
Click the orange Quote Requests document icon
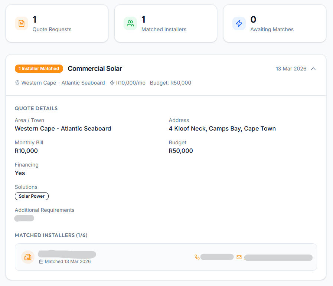(22, 23)
